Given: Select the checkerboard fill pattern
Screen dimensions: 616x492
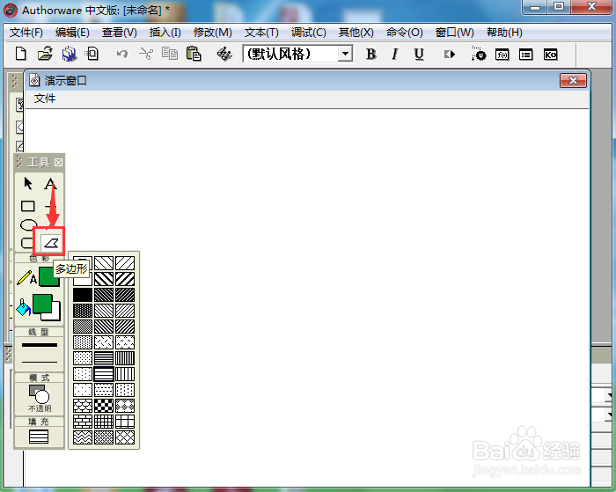Looking at the screenshot, I should point(104,406).
